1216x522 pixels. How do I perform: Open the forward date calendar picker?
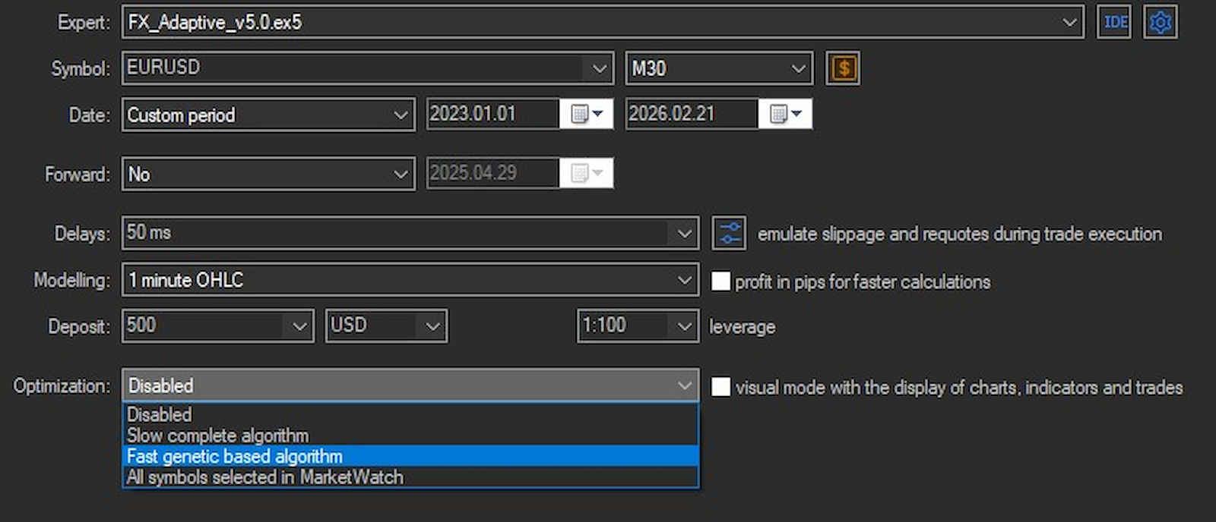[586, 174]
